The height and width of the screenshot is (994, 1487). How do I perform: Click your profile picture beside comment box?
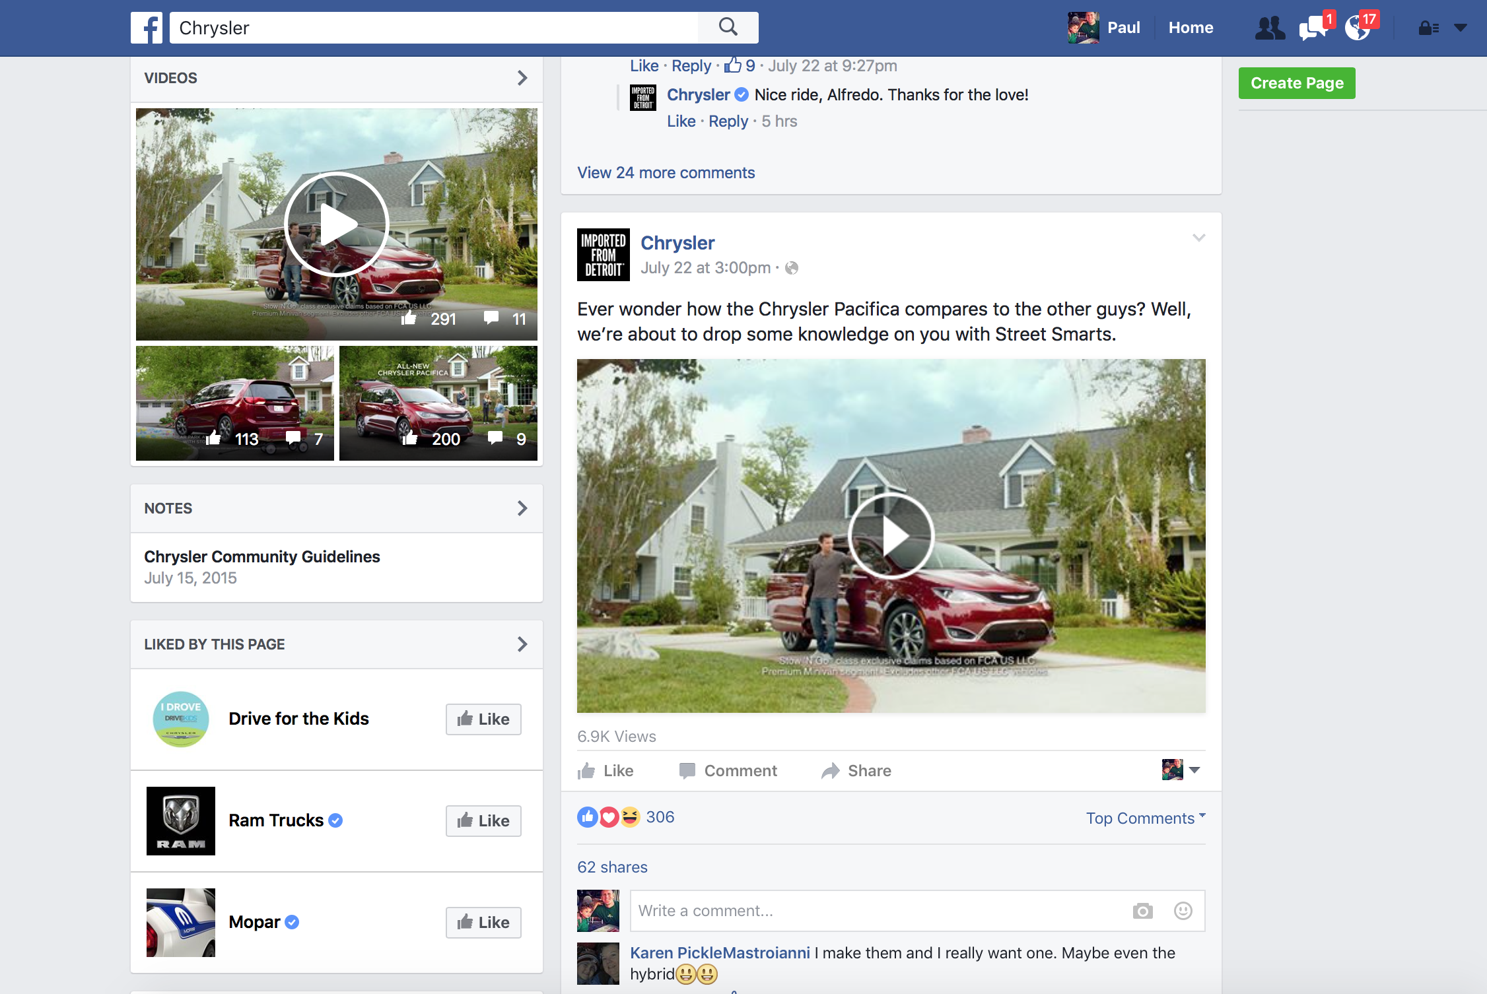(x=598, y=911)
